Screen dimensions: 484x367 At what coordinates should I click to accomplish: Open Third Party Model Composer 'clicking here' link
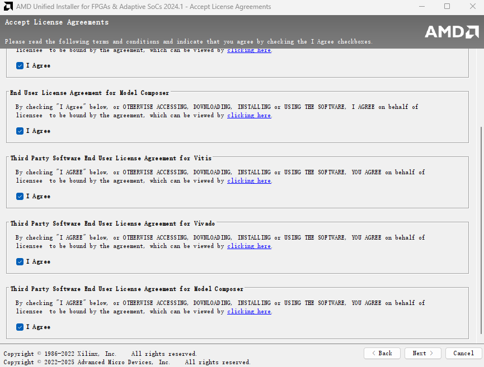pyautogui.click(x=249, y=312)
